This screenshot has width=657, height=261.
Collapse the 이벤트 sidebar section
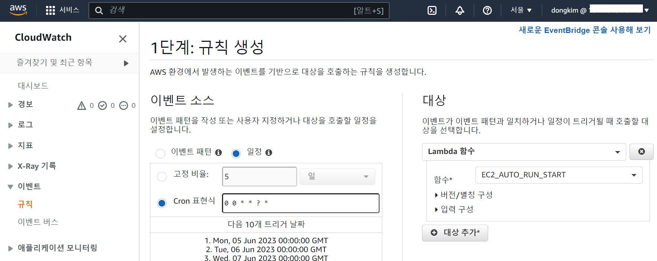click(10, 187)
